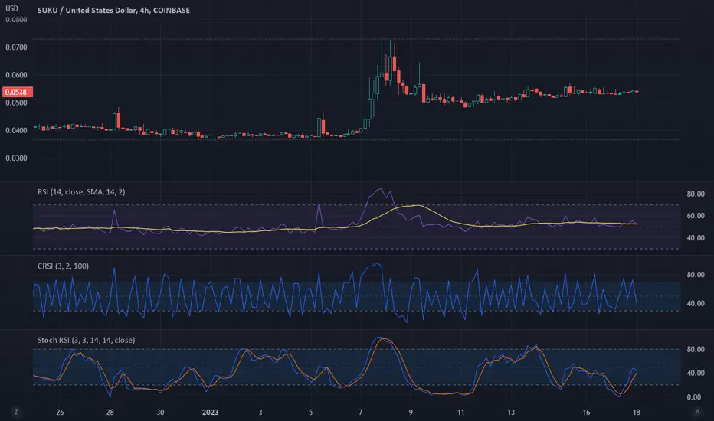Image resolution: width=714 pixels, height=421 pixels.
Task: Click the 0.0600 price axis label
Action: coord(16,75)
